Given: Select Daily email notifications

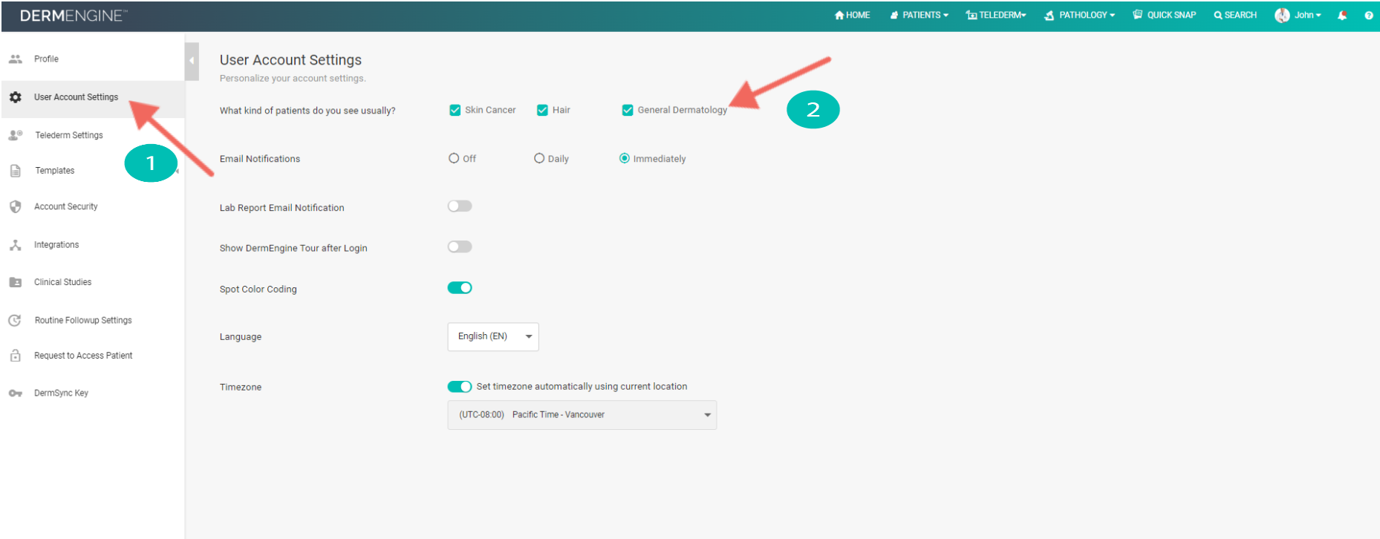Looking at the screenshot, I should (539, 158).
